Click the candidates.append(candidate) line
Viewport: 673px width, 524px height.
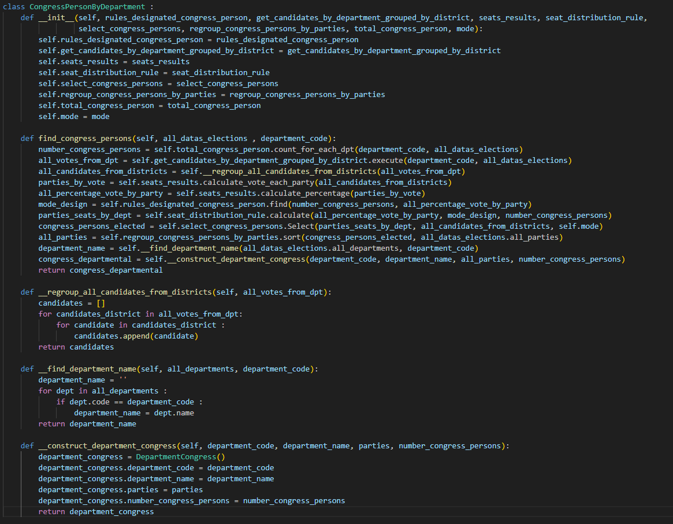point(136,336)
